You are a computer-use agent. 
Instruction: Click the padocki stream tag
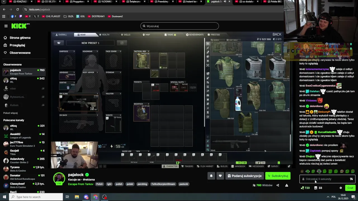tap(184, 184)
